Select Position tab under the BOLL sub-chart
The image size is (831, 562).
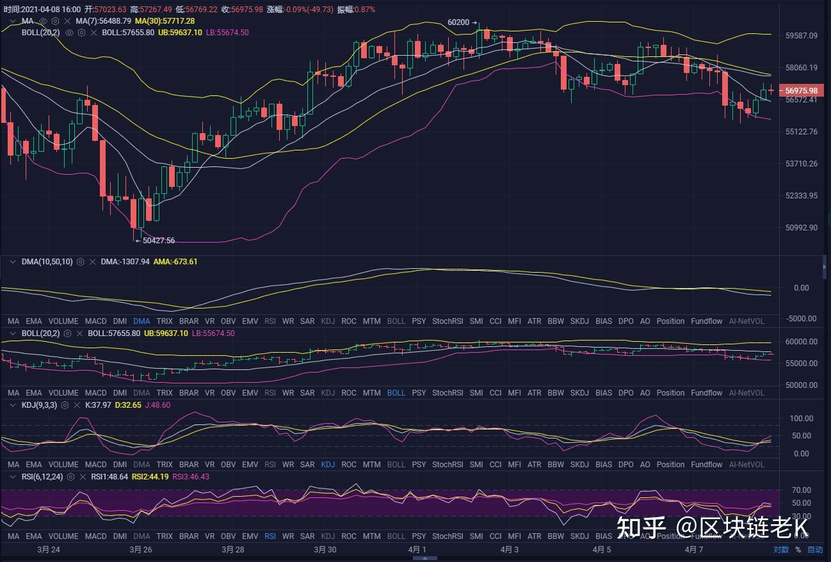(x=670, y=393)
